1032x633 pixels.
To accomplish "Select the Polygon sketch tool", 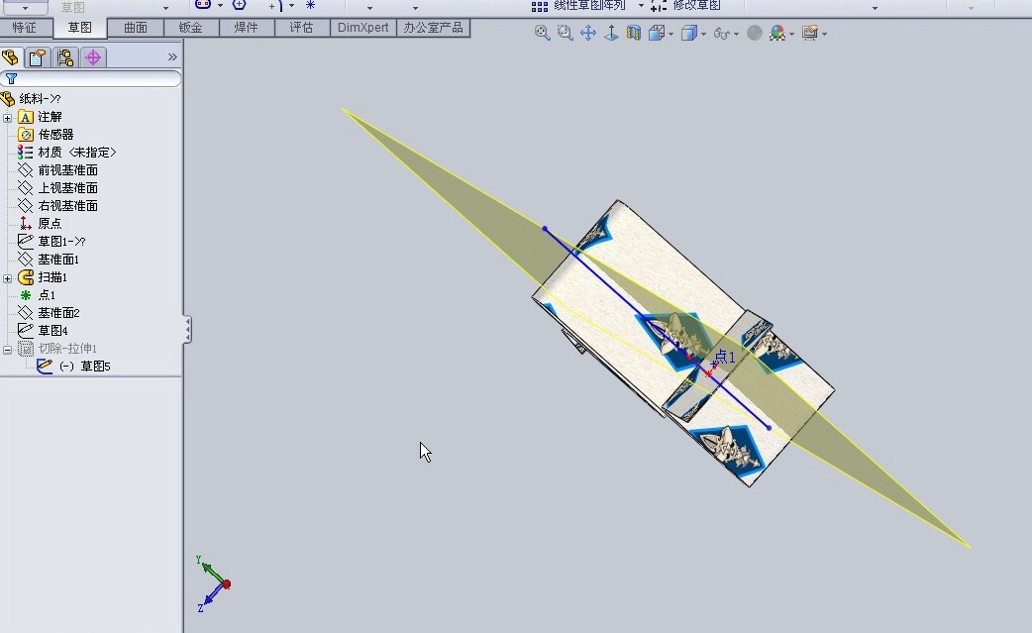I will (x=240, y=4).
